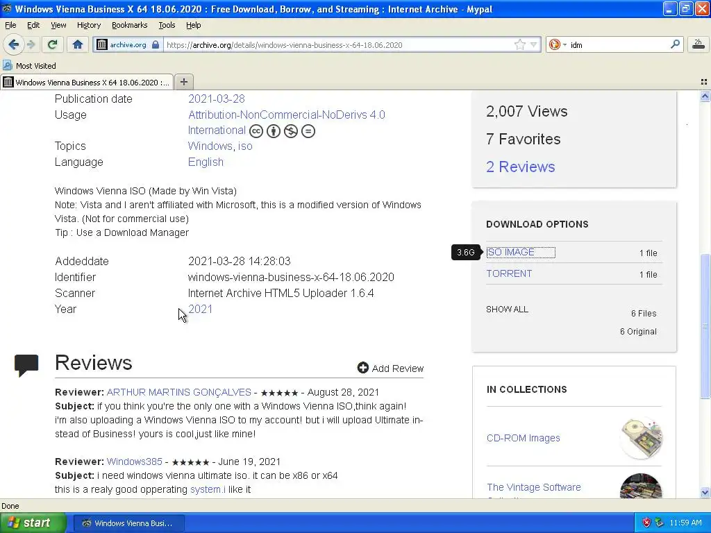Screen dimensions: 711x533
Task: Click the vertical scrollbar thumb
Action: click(705, 326)
